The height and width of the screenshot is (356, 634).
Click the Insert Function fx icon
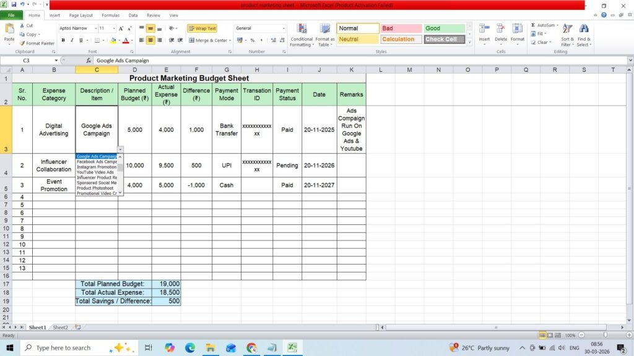pyautogui.click(x=89, y=61)
